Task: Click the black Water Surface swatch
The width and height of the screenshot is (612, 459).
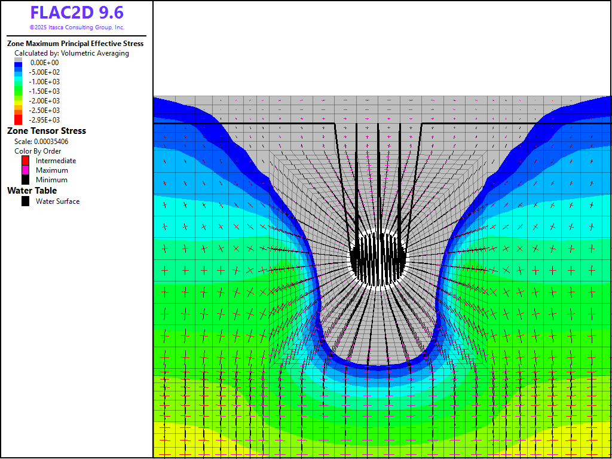Action: pyautogui.click(x=25, y=201)
